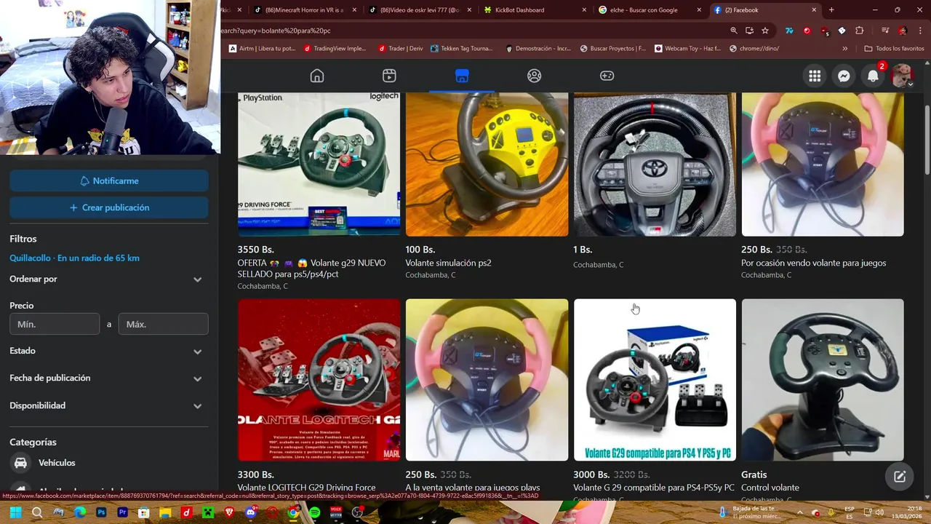This screenshot has height=524, width=931.
Task: Open Por ocasión vendo volante listing image
Action: (x=823, y=164)
